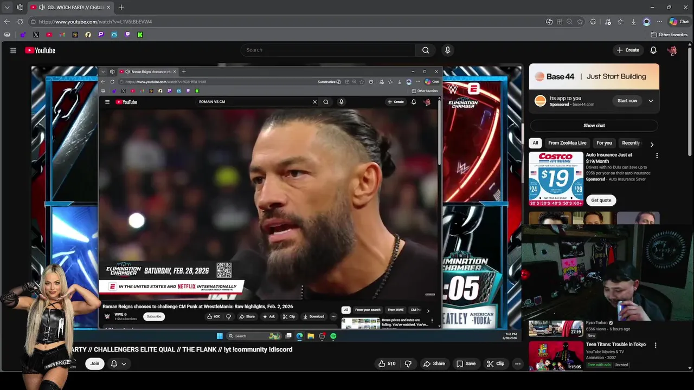Click Get quote on Costco ad
Screen dimensions: 694x390
click(x=601, y=200)
